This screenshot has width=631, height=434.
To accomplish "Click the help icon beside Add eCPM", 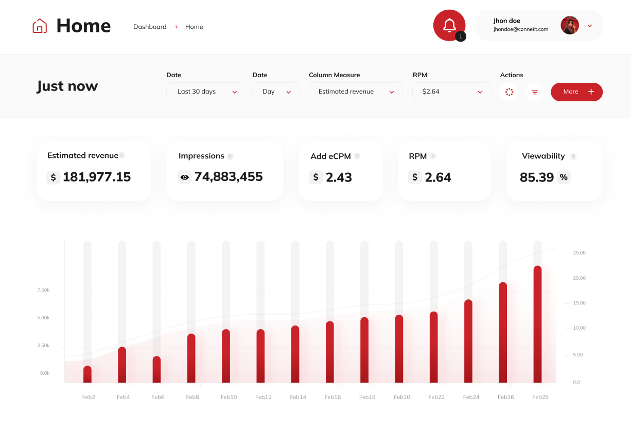I will click(357, 156).
